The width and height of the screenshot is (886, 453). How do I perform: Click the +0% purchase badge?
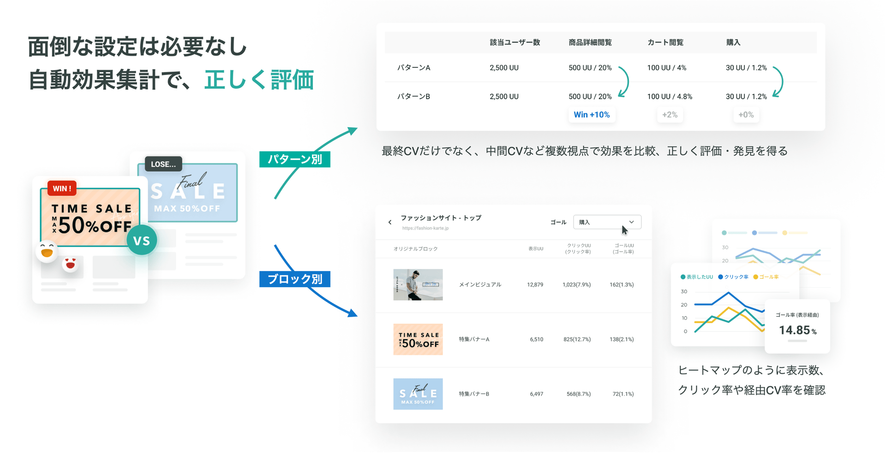click(746, 115)
